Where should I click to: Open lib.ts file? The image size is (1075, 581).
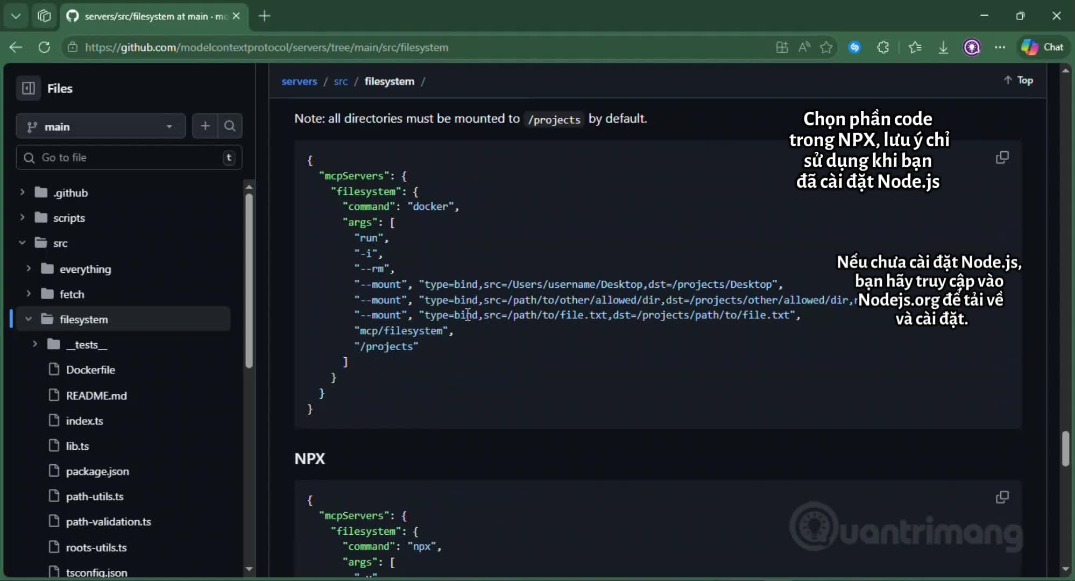pos(77,446)
